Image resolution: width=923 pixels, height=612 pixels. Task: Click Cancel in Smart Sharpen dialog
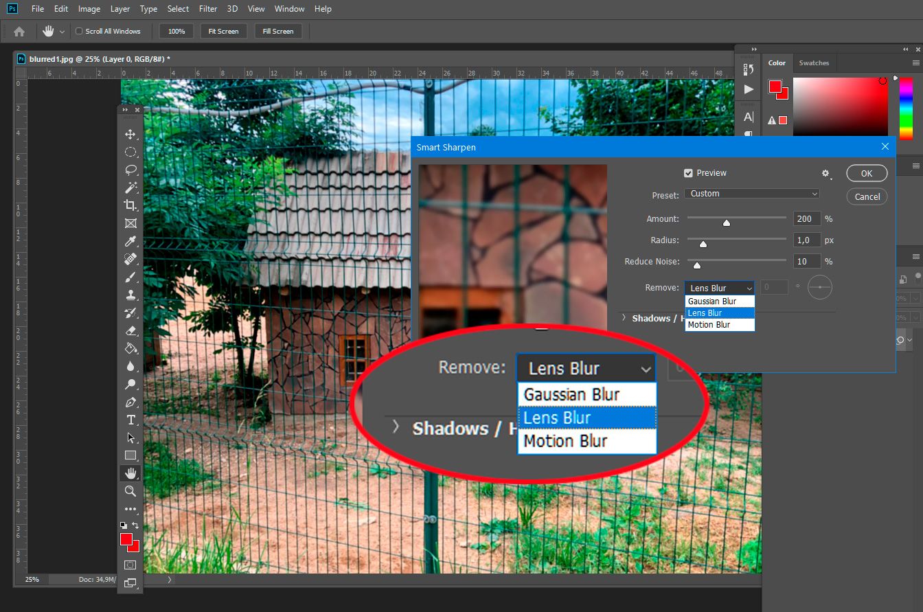867,196
